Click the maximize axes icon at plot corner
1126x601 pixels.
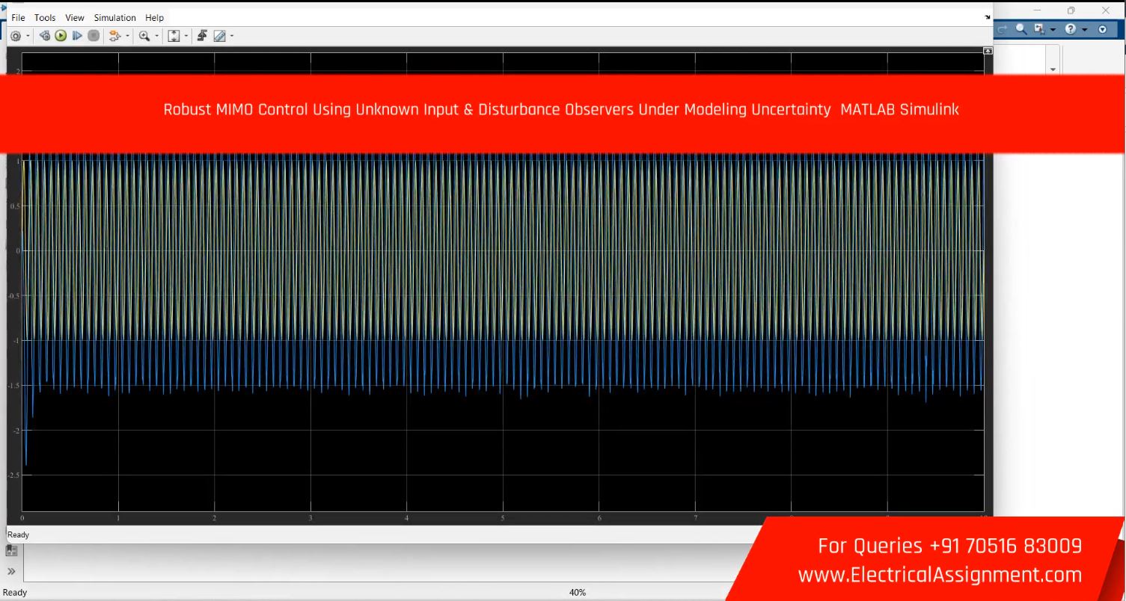tap(988, 51)
